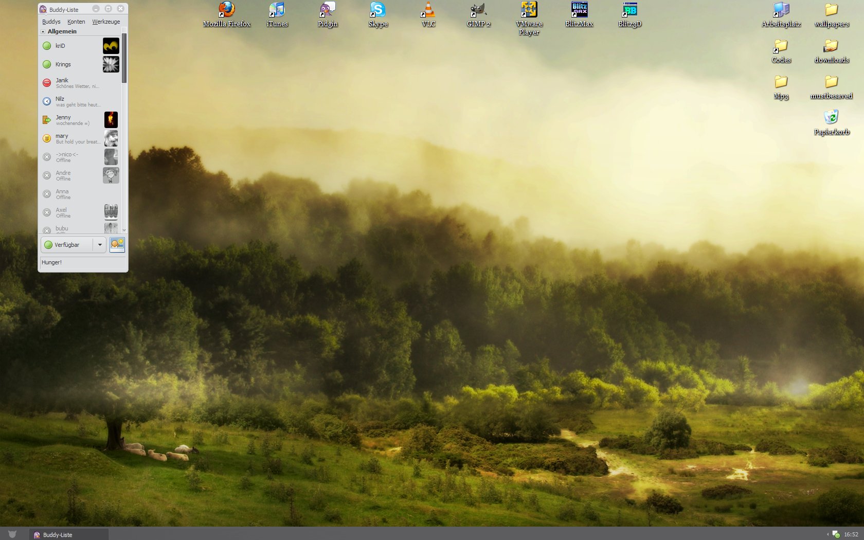Screen dimensions: 864x540
Task: Launch VMware Player shortcut
Action: [x=529, y=10]
